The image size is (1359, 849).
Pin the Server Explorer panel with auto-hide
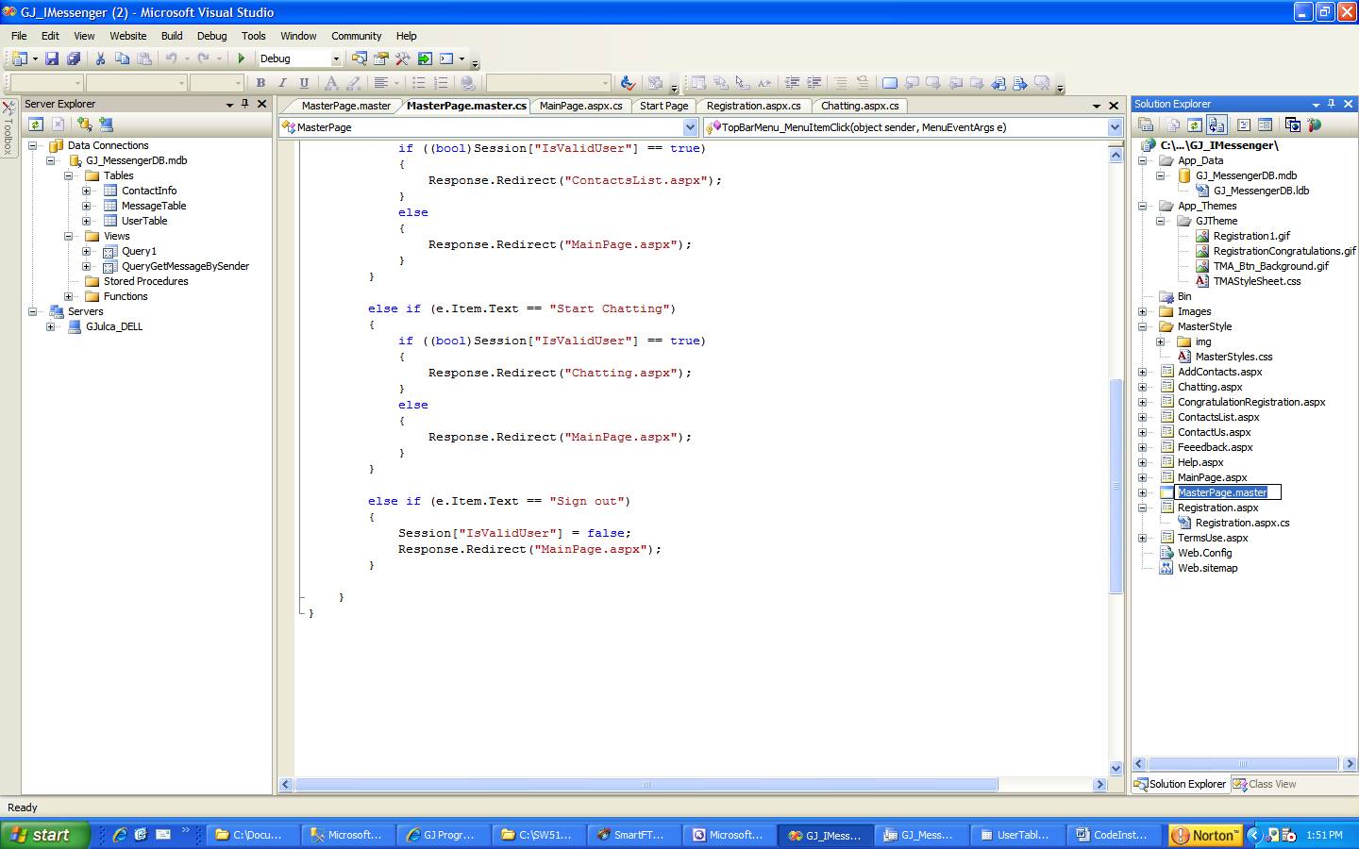pyautogui.click(x=245, y=104)
